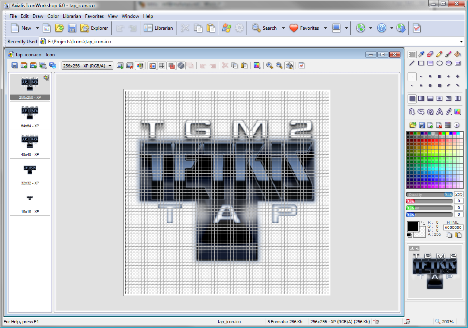Choose the filled ellipse drawing tool
Viewport: 468px width, 328px height.
pos(449,63)
